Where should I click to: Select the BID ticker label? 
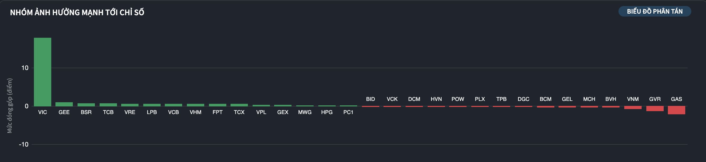tap(371, 99)
